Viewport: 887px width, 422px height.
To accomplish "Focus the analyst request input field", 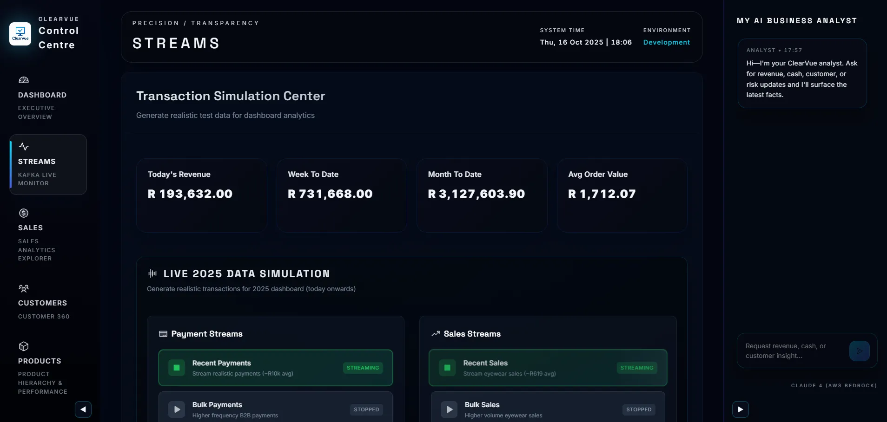I will pos(795,351).
